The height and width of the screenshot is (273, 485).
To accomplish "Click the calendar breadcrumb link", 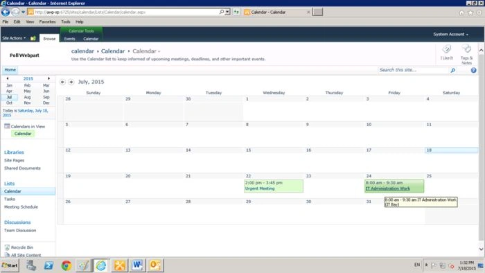I will tap(82, 51).
